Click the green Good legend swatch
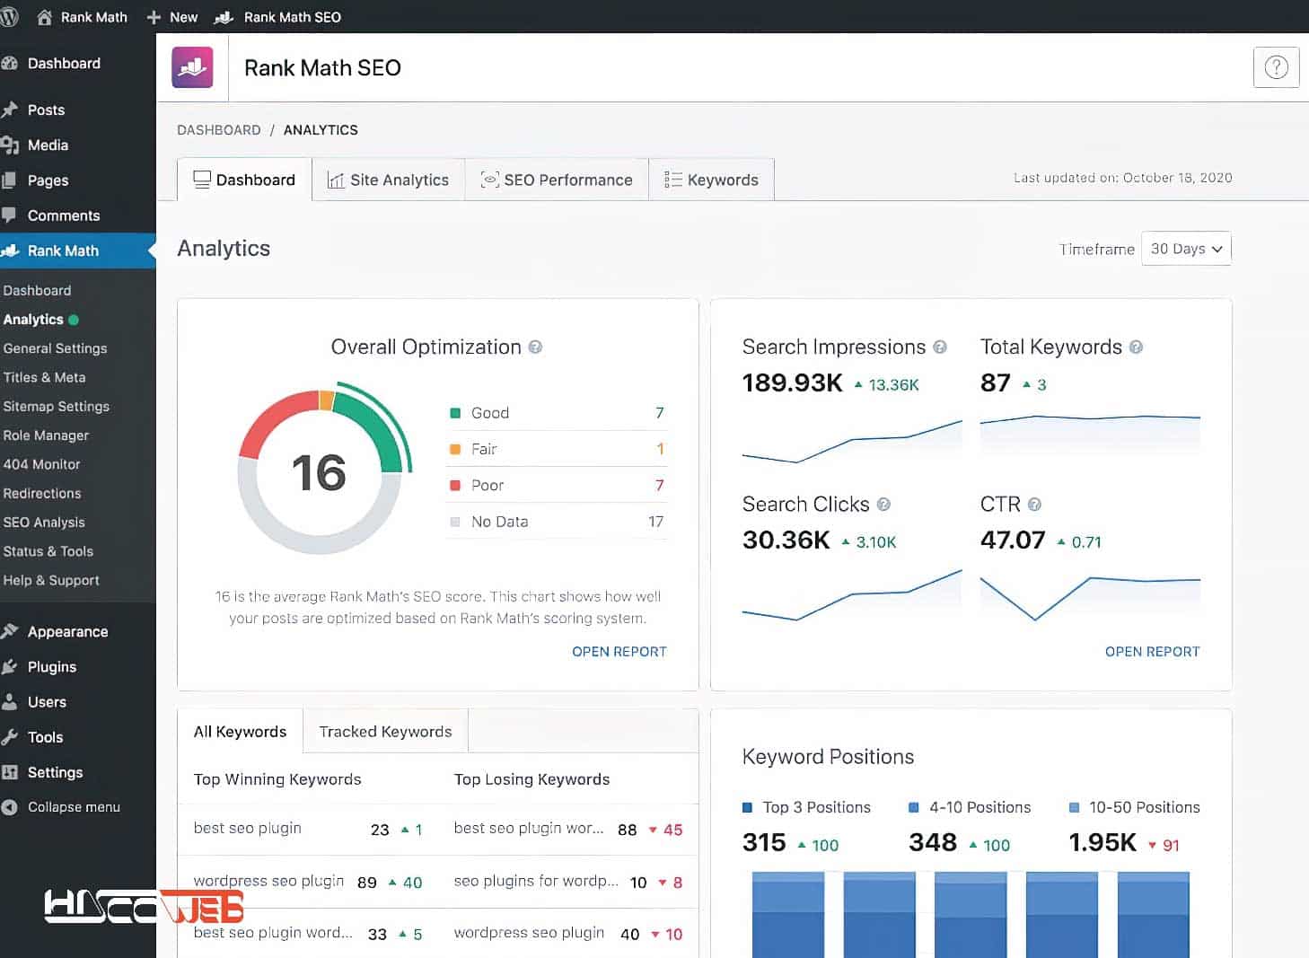Viewport: 1309px width, 958px height. tap(455, 413)
